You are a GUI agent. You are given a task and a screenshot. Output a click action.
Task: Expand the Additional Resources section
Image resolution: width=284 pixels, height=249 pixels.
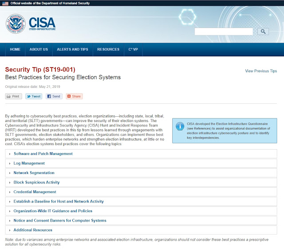tap(141, 230)
